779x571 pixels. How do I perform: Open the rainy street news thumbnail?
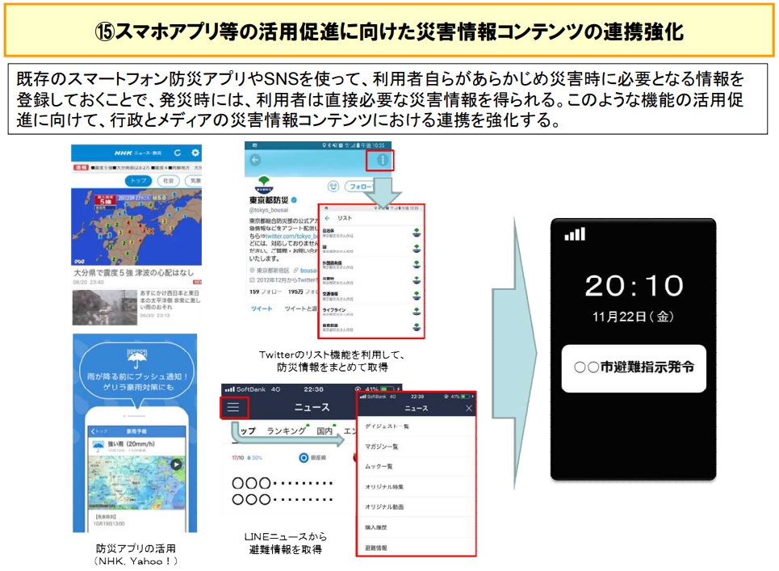pyautogui.click(x=105, y=308)
